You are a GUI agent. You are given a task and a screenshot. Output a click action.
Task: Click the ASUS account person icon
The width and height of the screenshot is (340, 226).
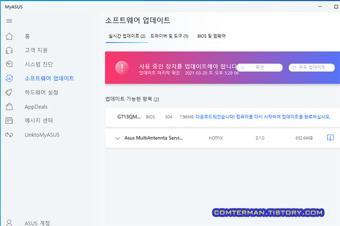[9, 223]
